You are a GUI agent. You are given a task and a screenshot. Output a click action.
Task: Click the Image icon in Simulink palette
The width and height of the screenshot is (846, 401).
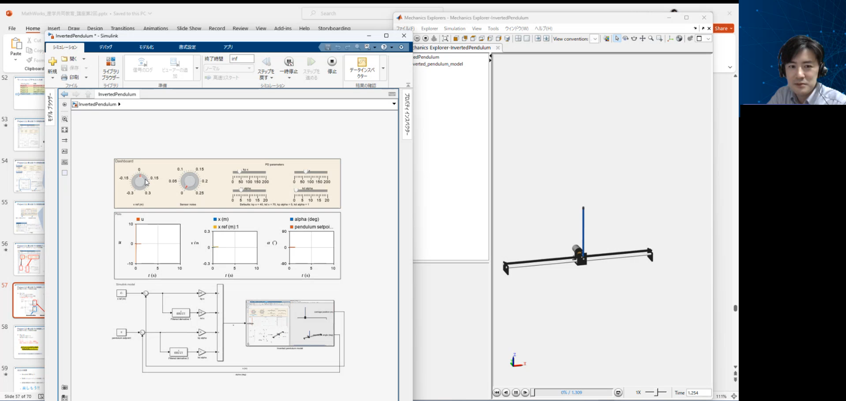[65, 162]
